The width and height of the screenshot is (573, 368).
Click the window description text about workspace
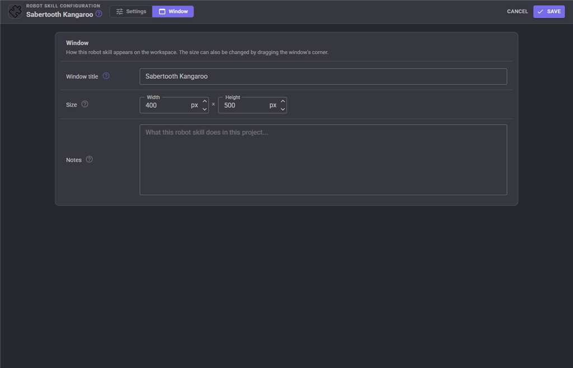point(197,52)
